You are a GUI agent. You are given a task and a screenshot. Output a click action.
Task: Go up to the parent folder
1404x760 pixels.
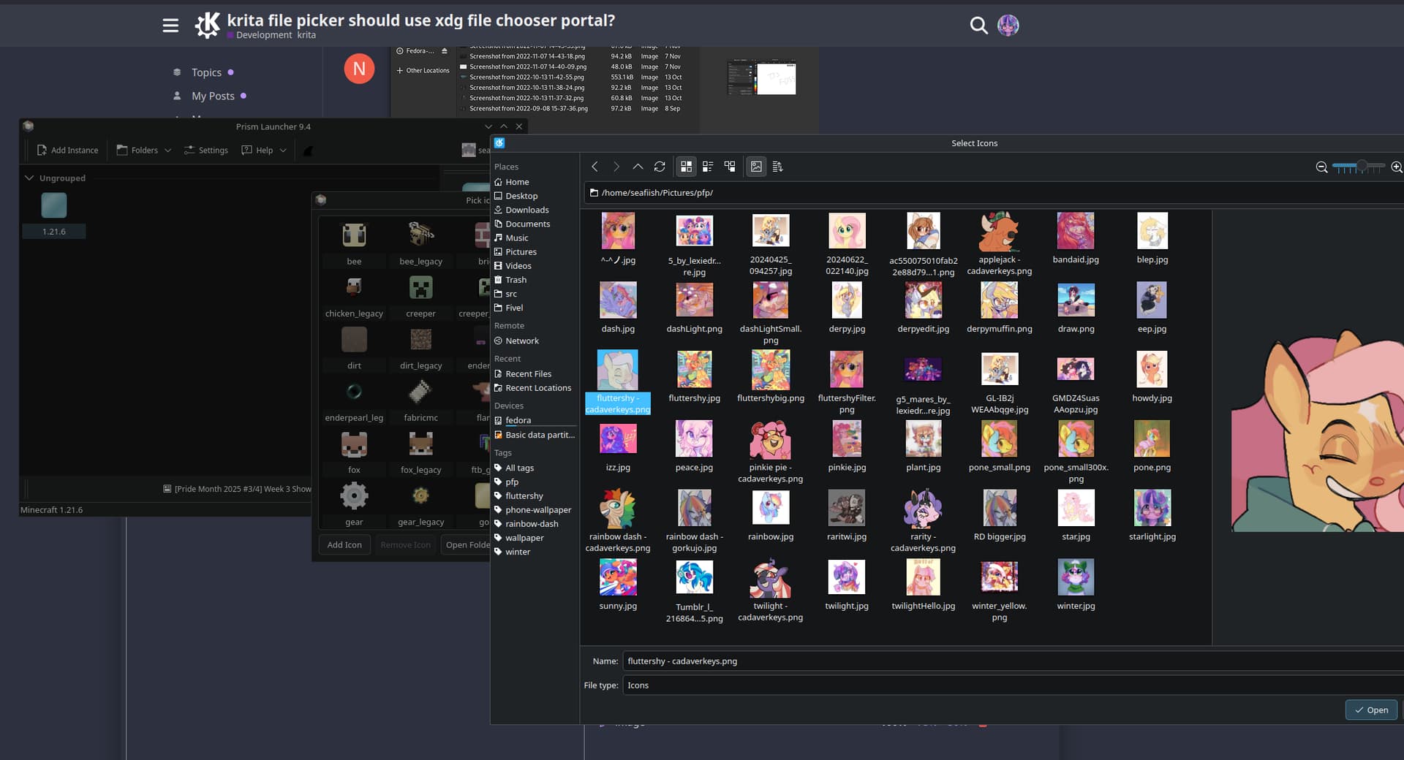638,167
